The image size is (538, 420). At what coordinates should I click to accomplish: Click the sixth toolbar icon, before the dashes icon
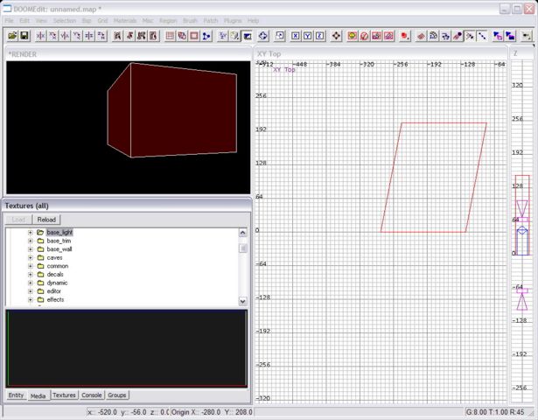pyautogui.click(x=77, y=36)
